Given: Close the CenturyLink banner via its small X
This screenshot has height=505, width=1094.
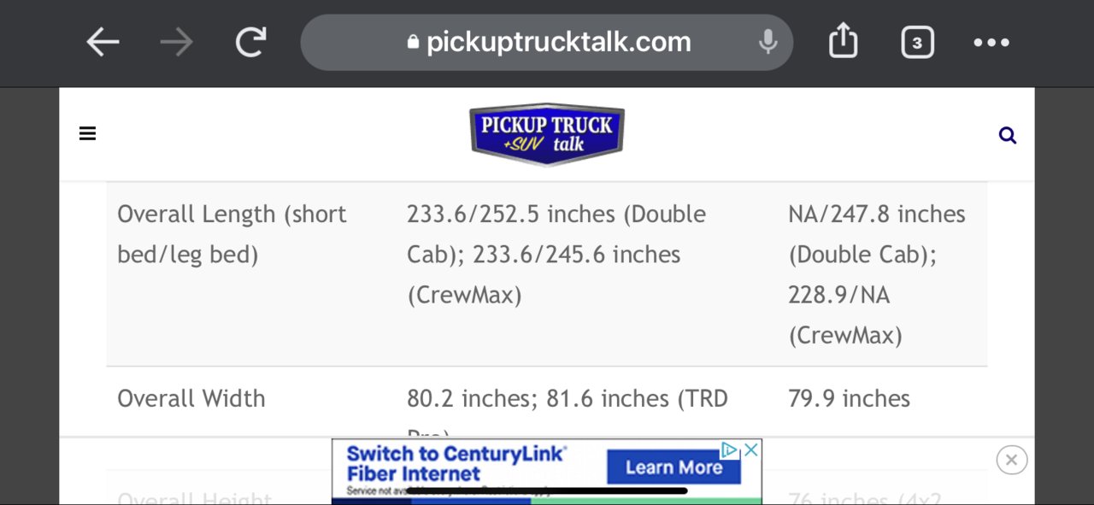Looking at the screenshot, I should [x=751, y=449].
